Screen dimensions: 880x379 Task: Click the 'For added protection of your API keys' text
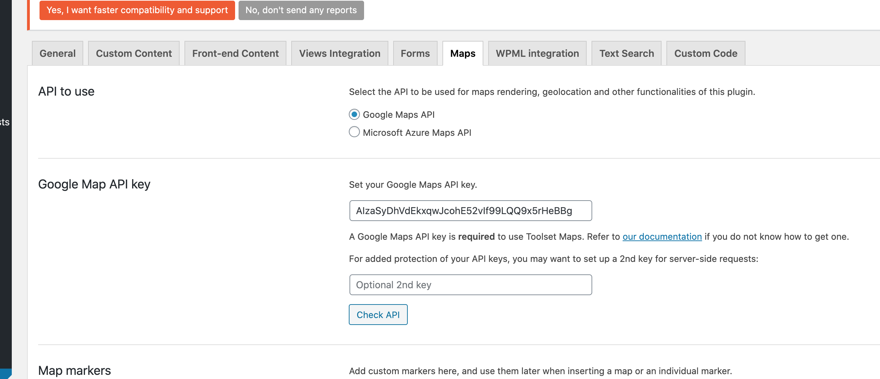tap(554, 259)
